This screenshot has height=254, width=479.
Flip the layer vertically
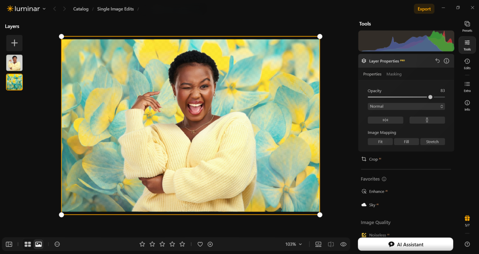tap(427, 120)
